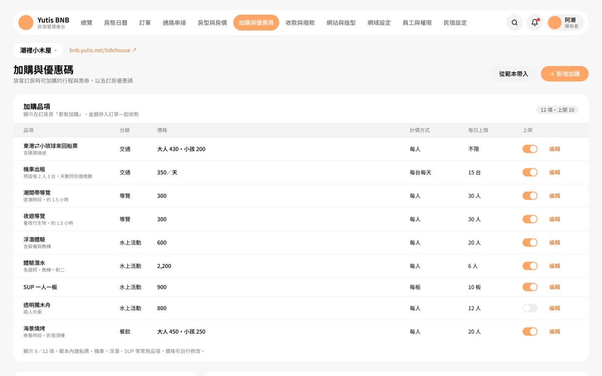The image size is (602, 376).
Task: Edit the 夜遊導覽 item
Action: pos(554,219)
